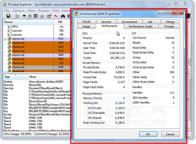Click the Cycles value 66,389,115
Viewport: 196px width, 144px height.
click(118, 58)
